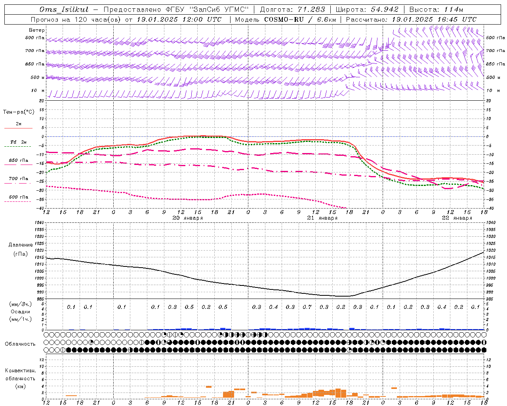Click the "1040" value on left pressure axis
The width and height of the screenshot is (507, 406).
[x=39, y=222]
